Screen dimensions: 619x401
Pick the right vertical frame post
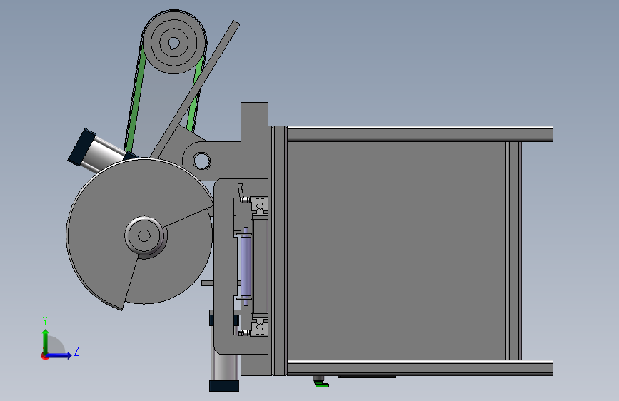(x=514, y=250)
